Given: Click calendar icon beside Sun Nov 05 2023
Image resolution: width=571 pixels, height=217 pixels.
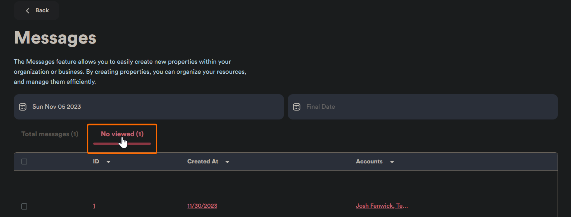Looking at the screenshot, I should [23, 107].
